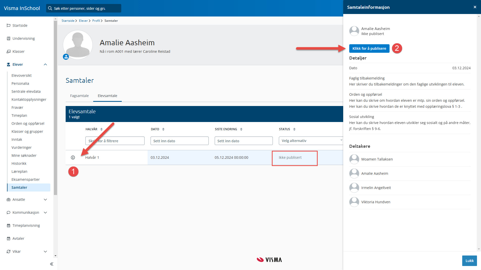The image size is (481, 270).
Task: Sort by Dato column arrows
Action: 163,129
